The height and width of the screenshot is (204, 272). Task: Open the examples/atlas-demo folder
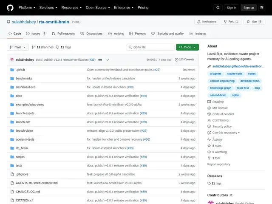(30, 105)
